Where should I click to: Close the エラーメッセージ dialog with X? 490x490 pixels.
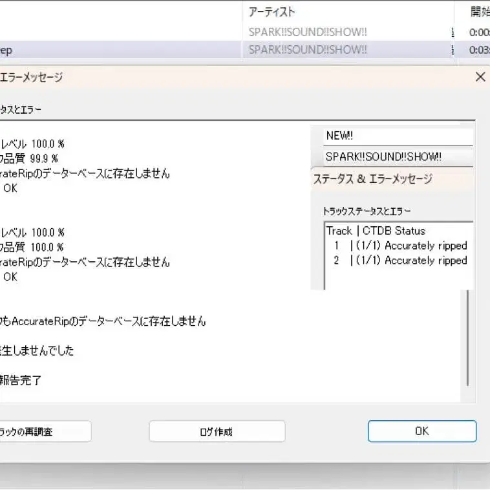(480, 77)
